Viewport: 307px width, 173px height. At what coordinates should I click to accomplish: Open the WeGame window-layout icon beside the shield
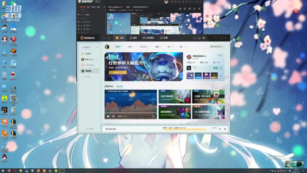pyautogui.click(x=199, y=38)
